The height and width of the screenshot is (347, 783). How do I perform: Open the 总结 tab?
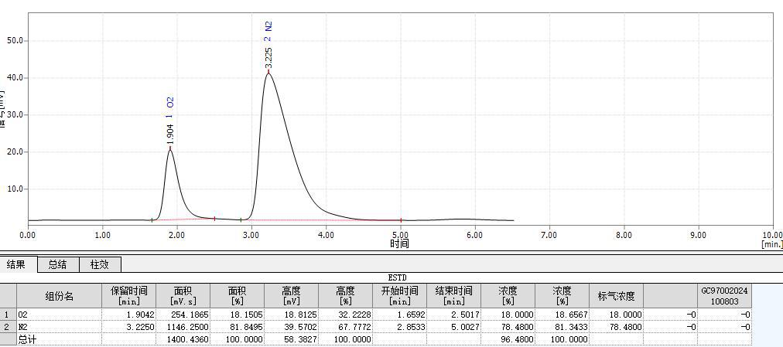pos(58,264)
